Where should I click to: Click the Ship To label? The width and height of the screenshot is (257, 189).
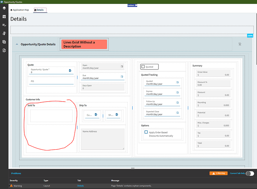click(83, 105)
